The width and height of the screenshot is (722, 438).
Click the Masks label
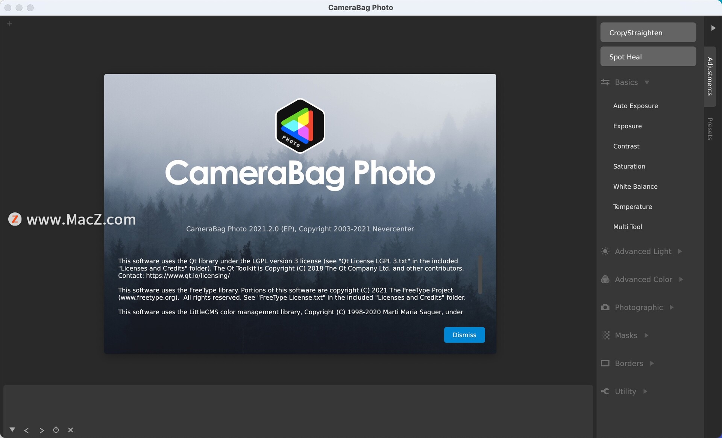[x=626, y=335]
